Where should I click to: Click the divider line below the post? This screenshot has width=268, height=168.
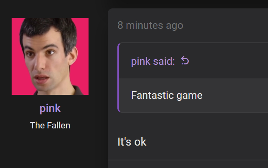pos(188,160)
